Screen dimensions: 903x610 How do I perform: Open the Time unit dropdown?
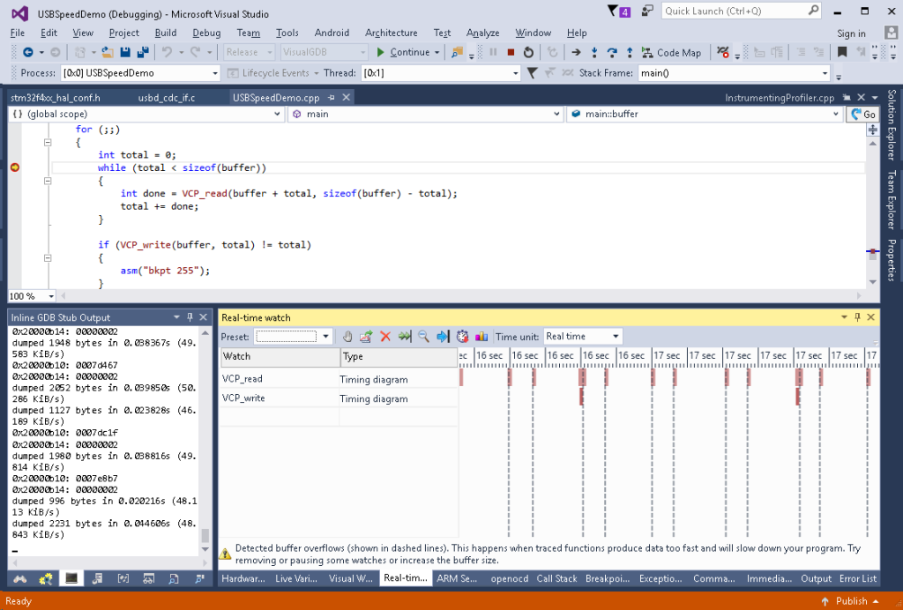pyautogui.click(x=616, y=336)
